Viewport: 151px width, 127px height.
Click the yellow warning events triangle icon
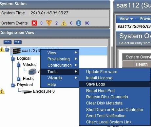(x=64, y=23)
